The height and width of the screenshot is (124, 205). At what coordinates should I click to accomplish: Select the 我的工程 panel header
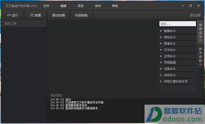(24, 23)
